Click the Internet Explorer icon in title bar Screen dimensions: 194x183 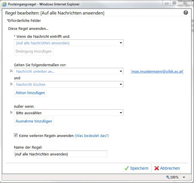pyautogui.click(x=4, y=4)
